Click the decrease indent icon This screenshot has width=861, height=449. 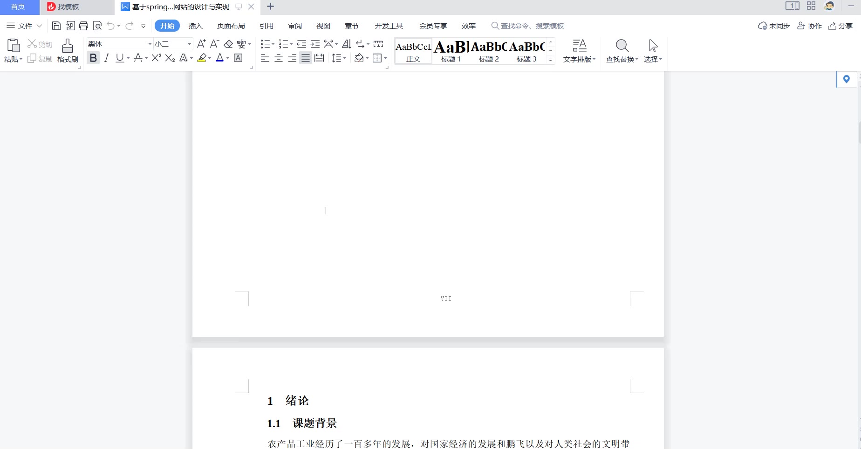coord(301,44)
